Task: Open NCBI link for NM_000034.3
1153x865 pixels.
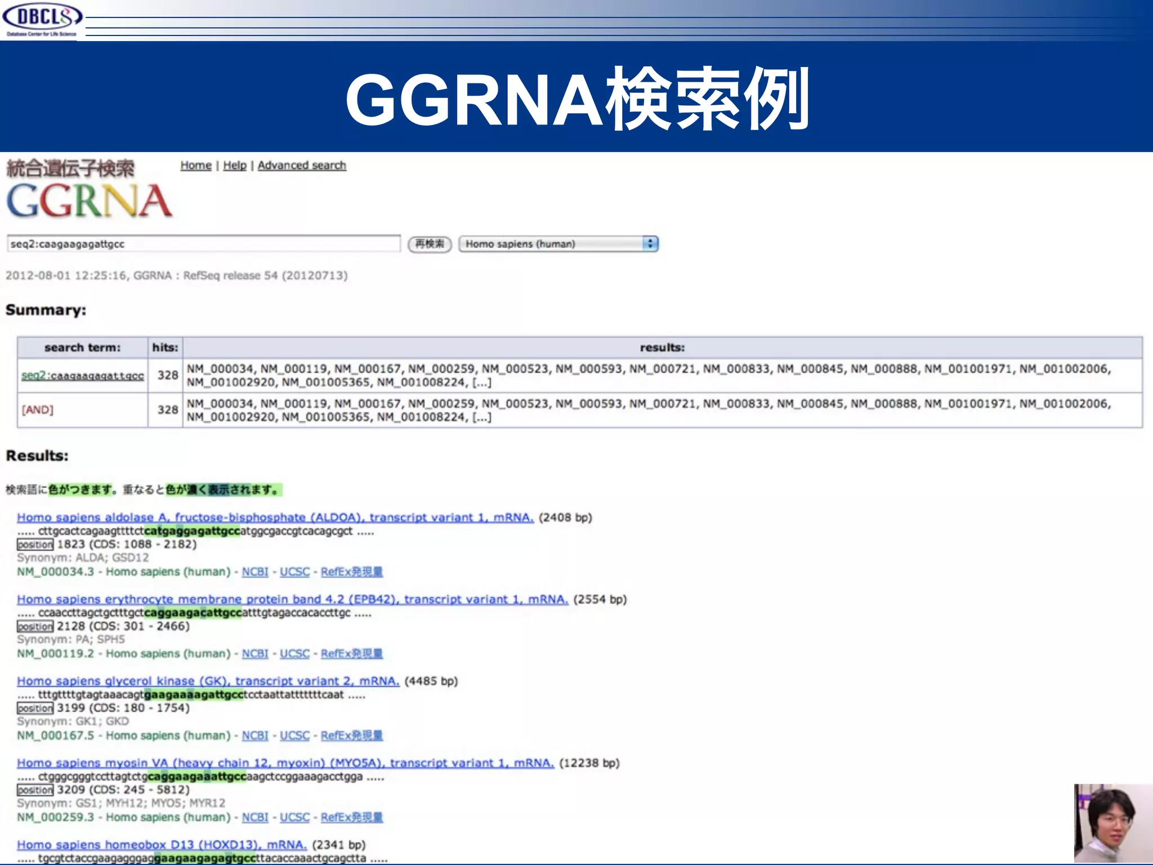Action: (255, 572)
